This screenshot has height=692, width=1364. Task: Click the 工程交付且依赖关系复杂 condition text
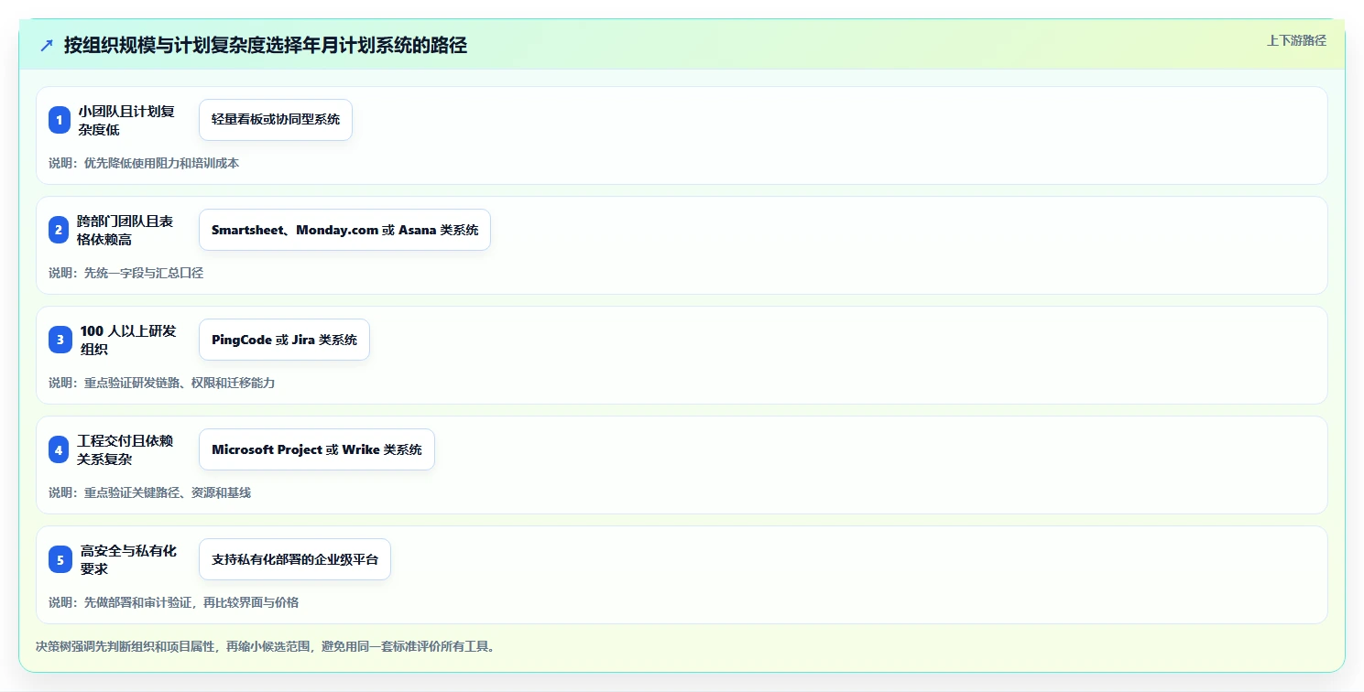[125, 449]
